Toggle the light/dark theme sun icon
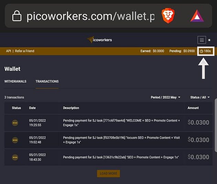This screenshot has width=217, height=184. pyautogui.click(x=209, y=40)
